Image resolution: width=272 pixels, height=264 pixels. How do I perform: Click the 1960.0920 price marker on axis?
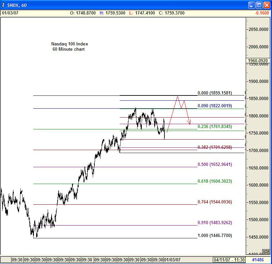[259, 61]
